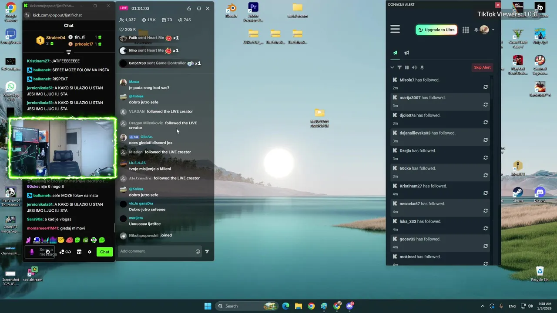
Task: Click vicJo ganaDra's username in chat
Action: (x=141, y=203)
